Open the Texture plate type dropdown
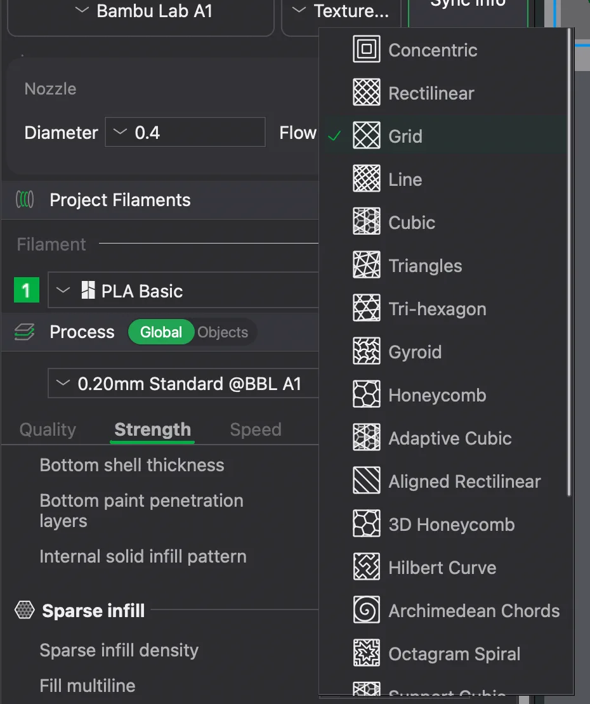This screenshot has width=590, height=704. tap(341, 15)
